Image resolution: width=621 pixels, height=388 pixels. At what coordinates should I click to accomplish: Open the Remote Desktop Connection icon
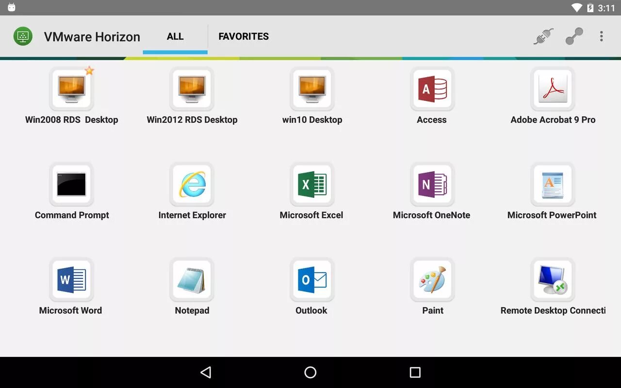(x=553, y=280)
